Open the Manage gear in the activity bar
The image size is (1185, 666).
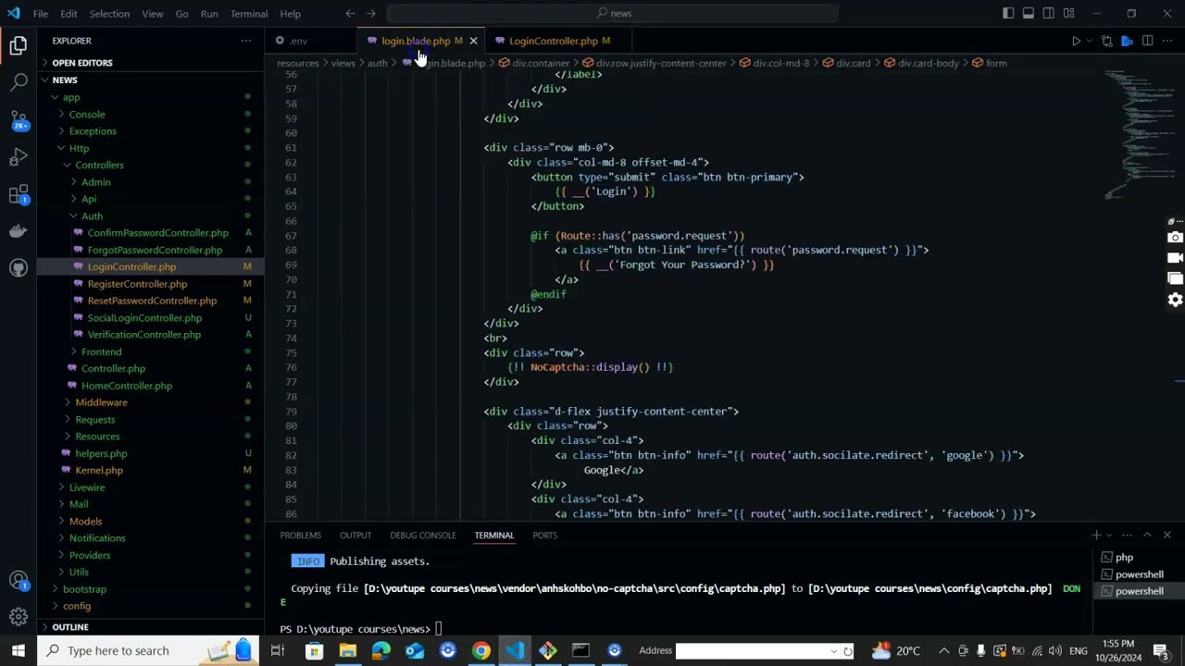click(x=19, y=616)
